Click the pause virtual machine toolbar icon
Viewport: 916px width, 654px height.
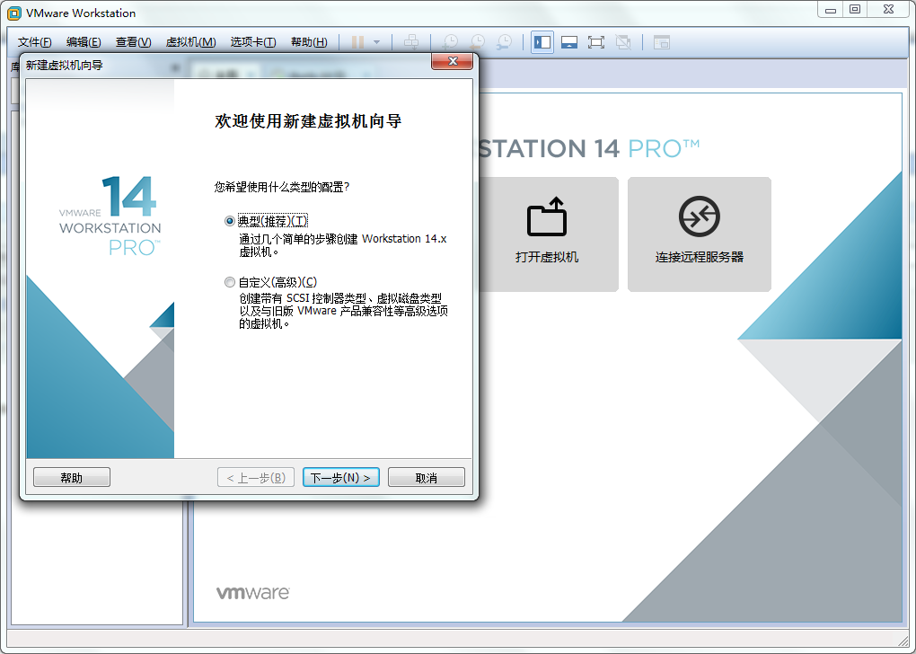click(x=358, y=42)
